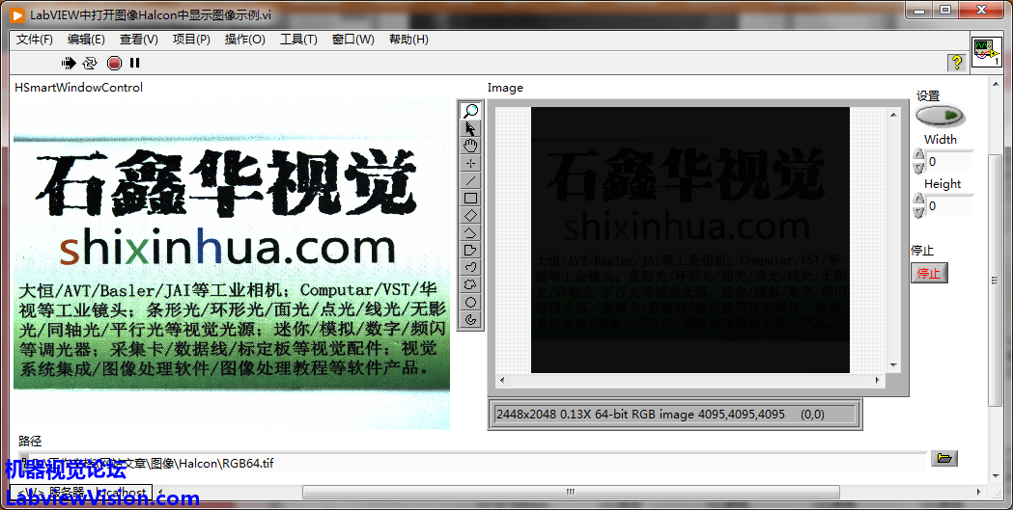
Task: Select the Rotated Rectangle tool
Action: 470,215
